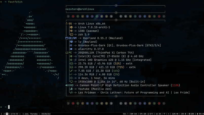The width and height of the screenshot is (204, 115).
Task: Switch to workspace 1 in the status bar
Action: coord(2,114)
